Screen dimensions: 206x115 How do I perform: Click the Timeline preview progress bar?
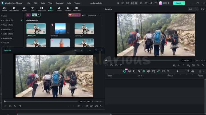[x=142, y=60]
